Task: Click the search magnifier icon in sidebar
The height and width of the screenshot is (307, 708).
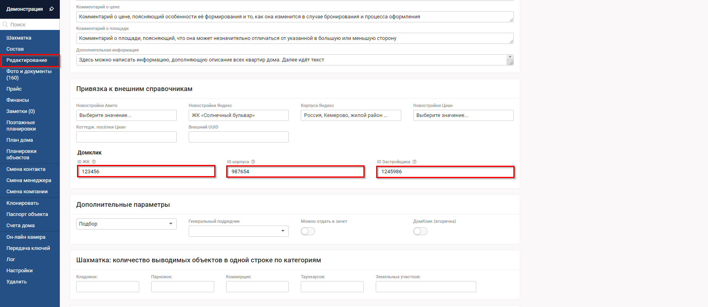Action: (5, 24)
